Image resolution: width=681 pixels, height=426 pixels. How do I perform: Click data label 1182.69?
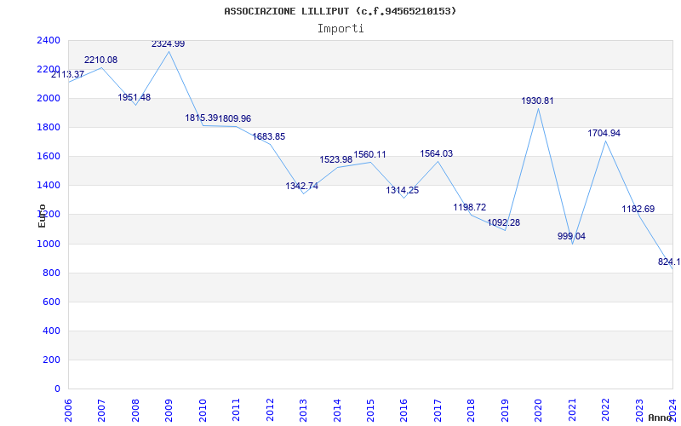point(638,209)
